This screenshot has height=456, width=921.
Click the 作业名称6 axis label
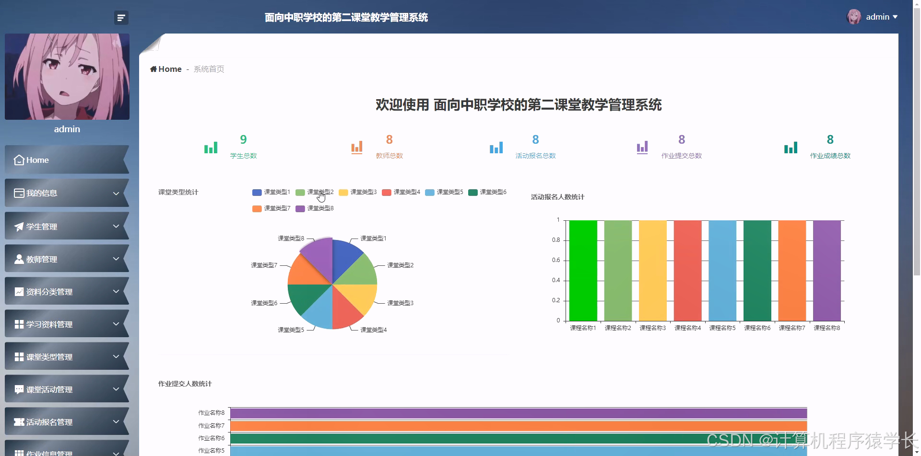pos(212,438)
